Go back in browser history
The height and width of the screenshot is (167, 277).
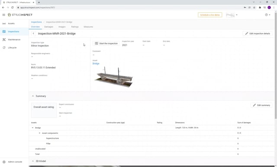tap(3, 8)
